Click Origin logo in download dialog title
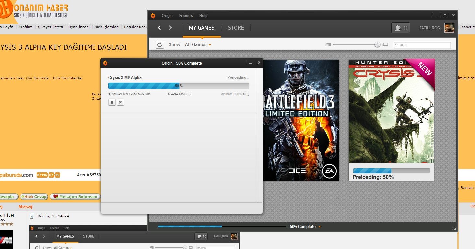This screenshot has height=249, width=475. pyautogui.click(x=105, y=63)
